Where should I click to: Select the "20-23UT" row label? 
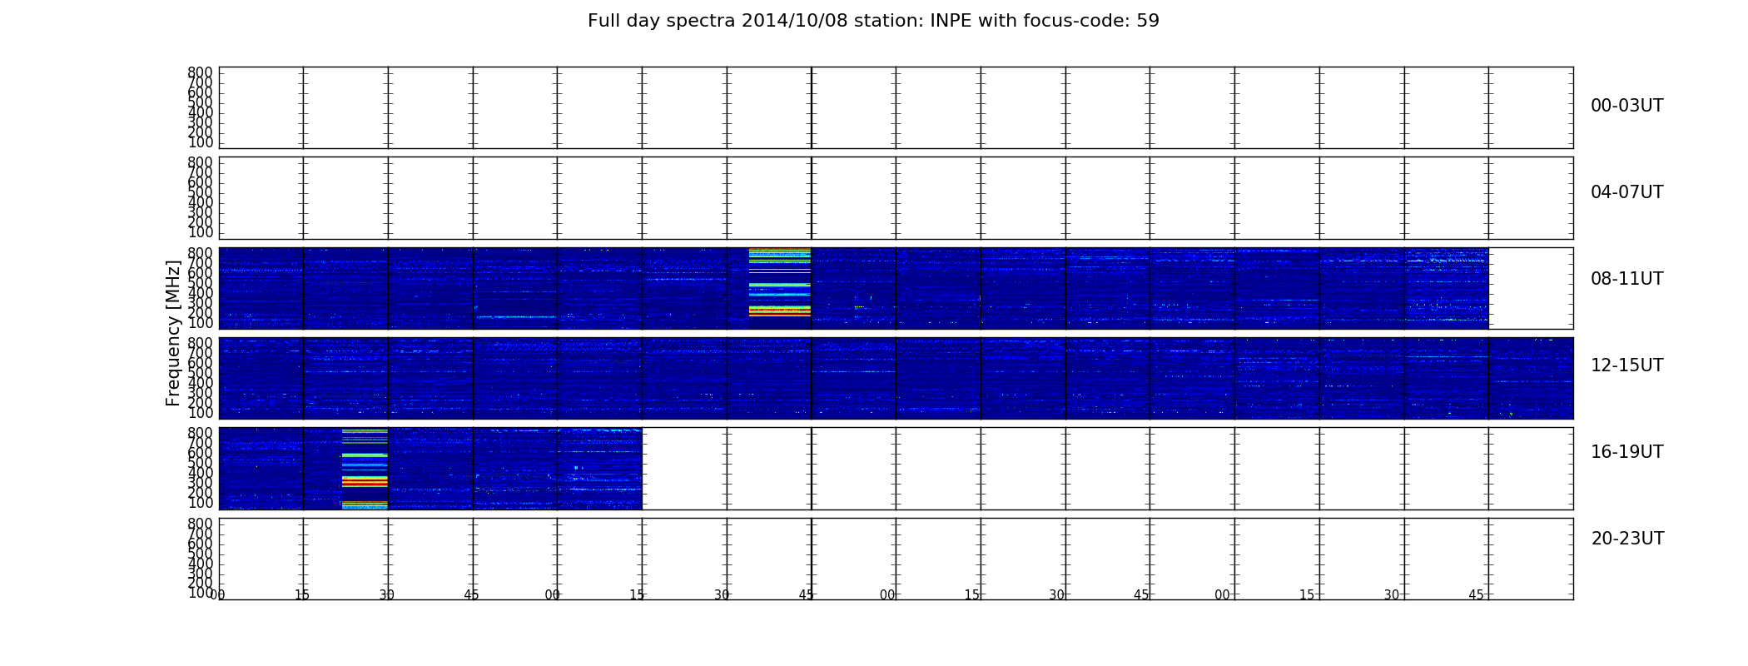click(1627, 539)
